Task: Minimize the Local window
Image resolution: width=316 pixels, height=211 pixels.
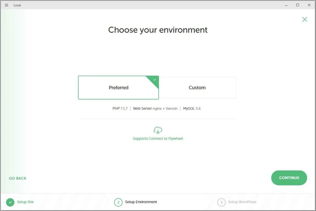Action: 286,5
